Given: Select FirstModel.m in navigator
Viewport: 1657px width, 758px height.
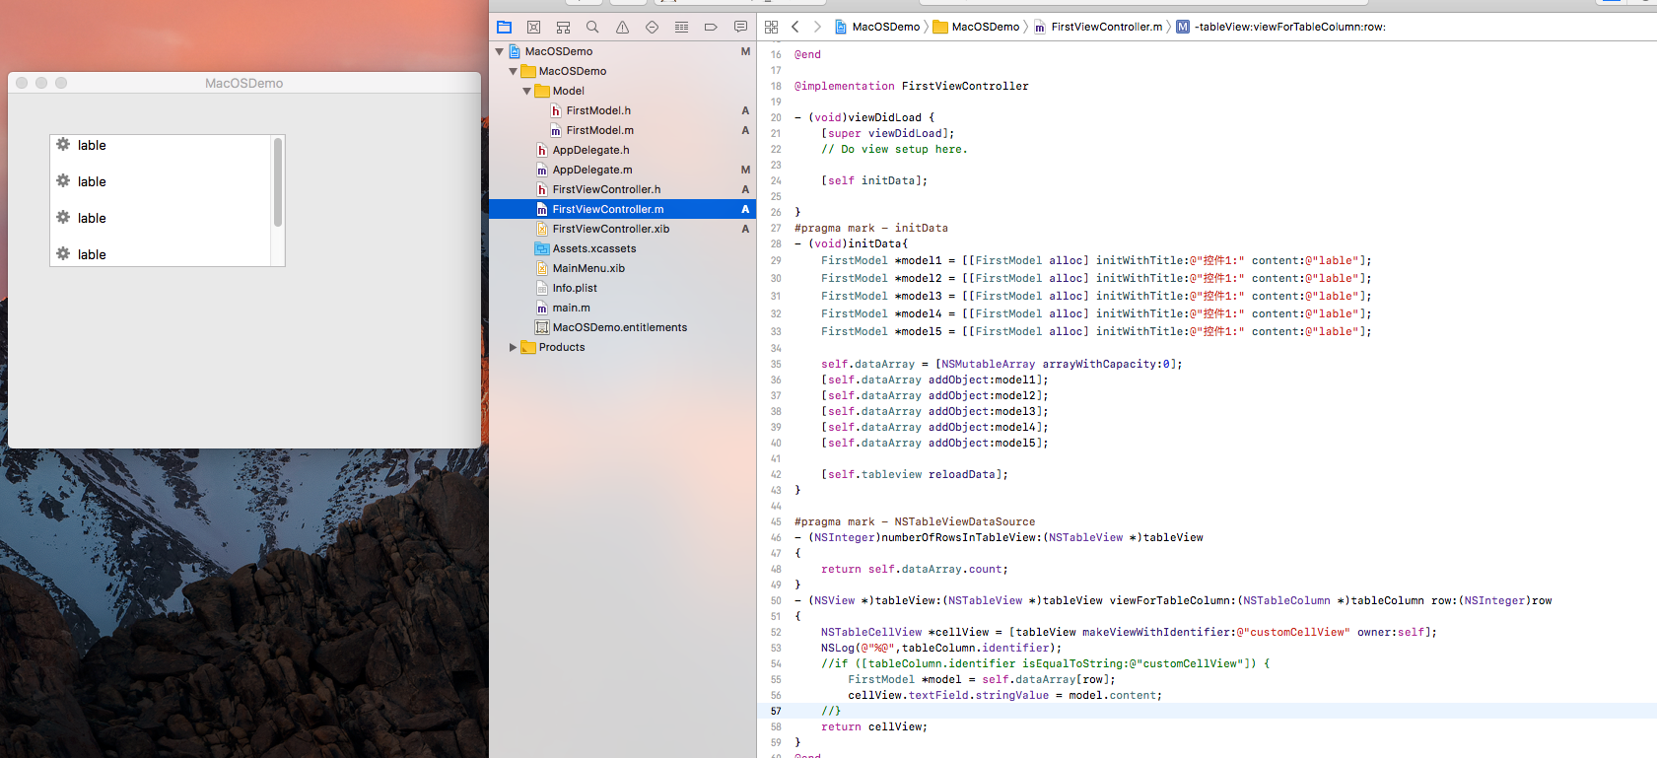Looking at the screenshot, I should click(599, 130).
